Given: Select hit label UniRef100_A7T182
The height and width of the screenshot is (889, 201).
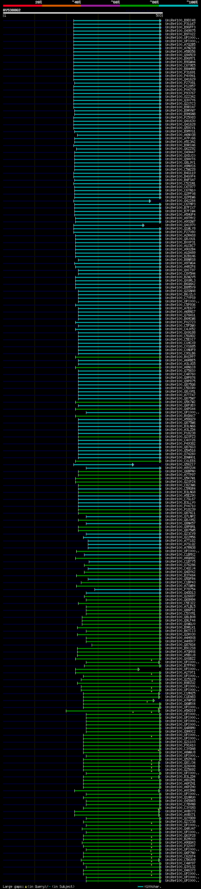Looking at the screenshot, I should click(180, 541).
